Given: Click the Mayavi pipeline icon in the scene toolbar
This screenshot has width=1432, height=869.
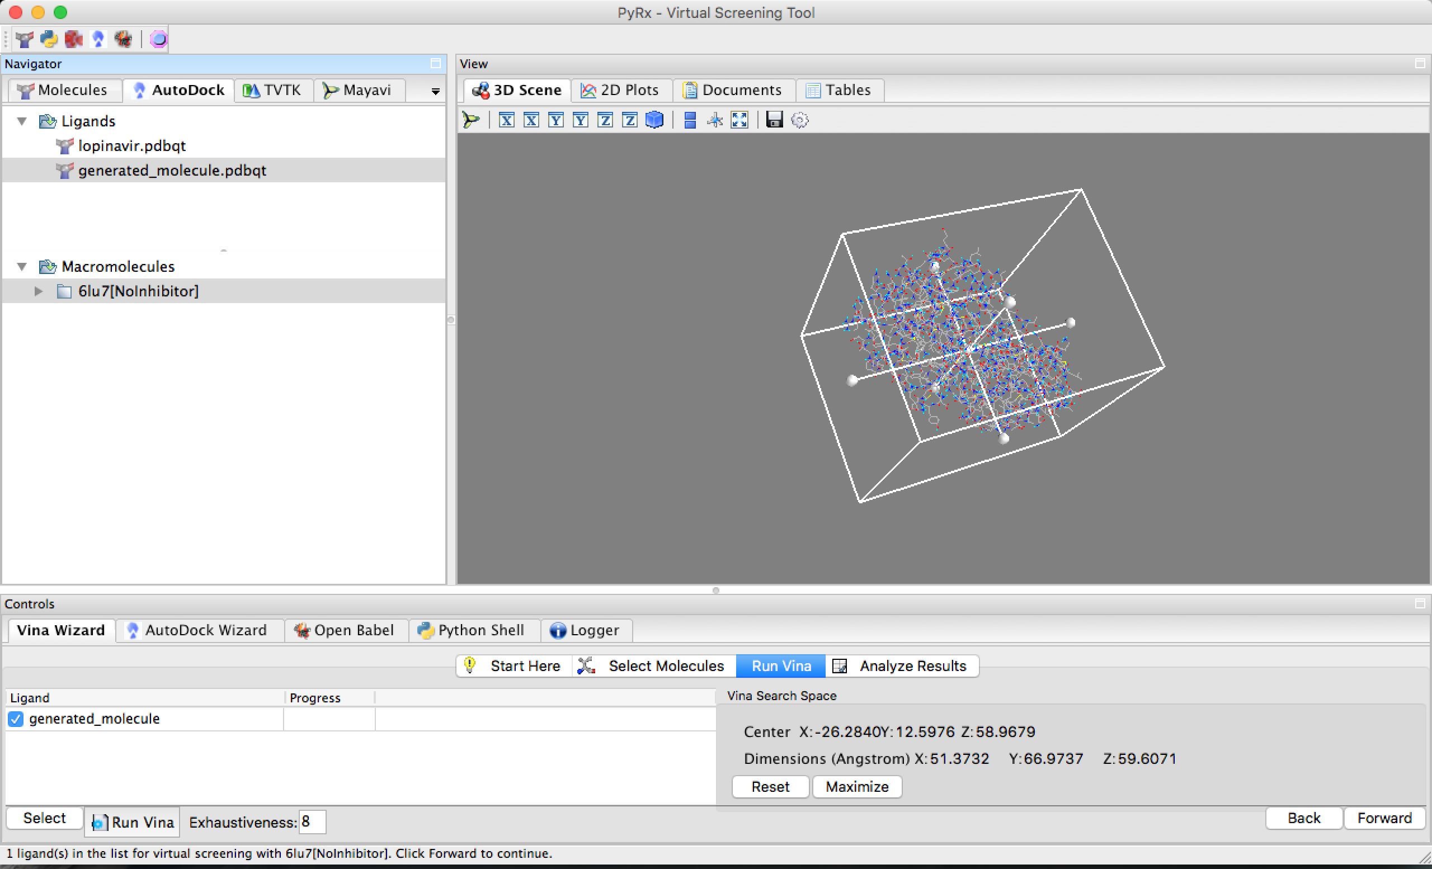Looking at the screenshot, I should tap(471, 120).
